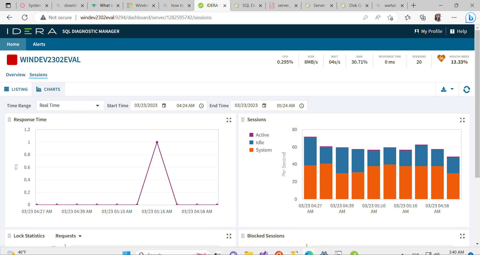Open export options dropdown arrow
480x255 pixels.
[452, 89]
